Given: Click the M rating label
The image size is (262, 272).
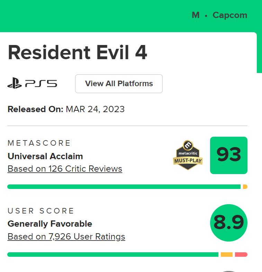Looking at the screenshot, I should pyautogui.click(x=196, y=15).
